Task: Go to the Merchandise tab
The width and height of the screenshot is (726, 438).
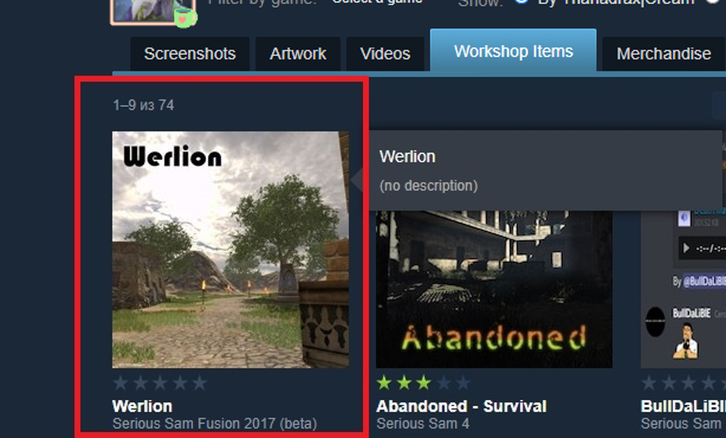Action: (x=663, y=54)
